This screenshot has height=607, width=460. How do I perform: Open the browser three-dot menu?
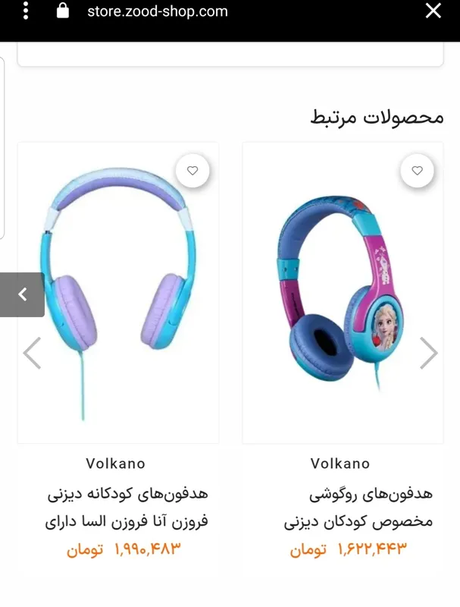click(26, 11)
